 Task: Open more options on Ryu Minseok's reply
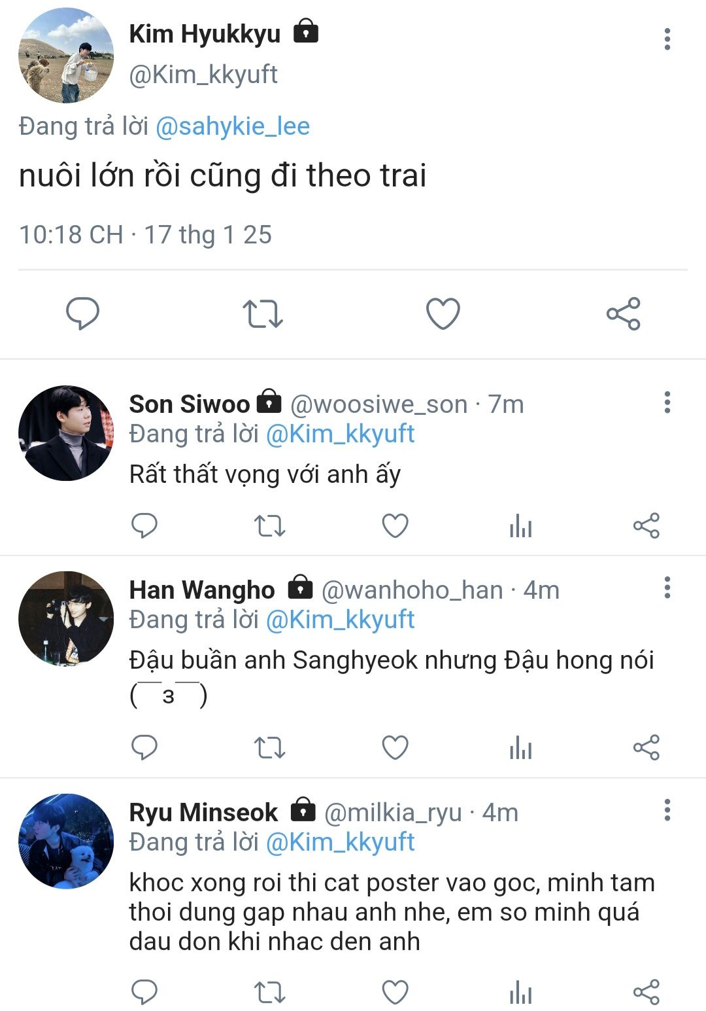pos(667,810)
